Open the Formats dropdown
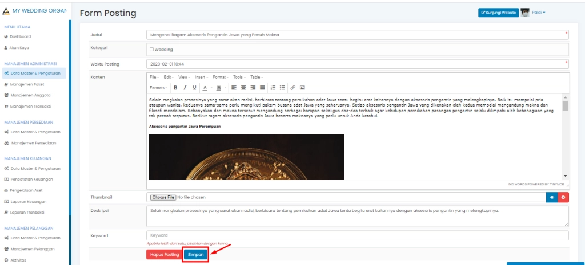 [158, 88]
